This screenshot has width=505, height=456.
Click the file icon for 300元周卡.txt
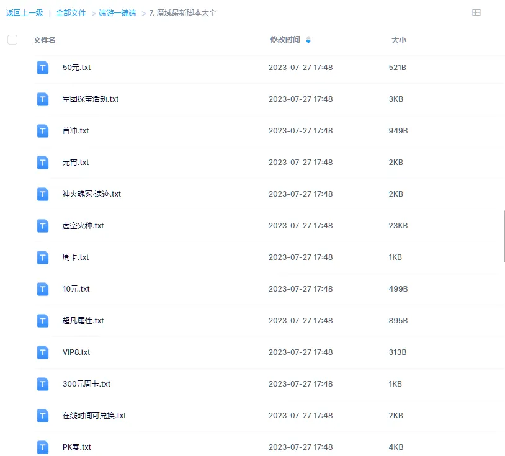pyautogui.click(x=43, y=384)
